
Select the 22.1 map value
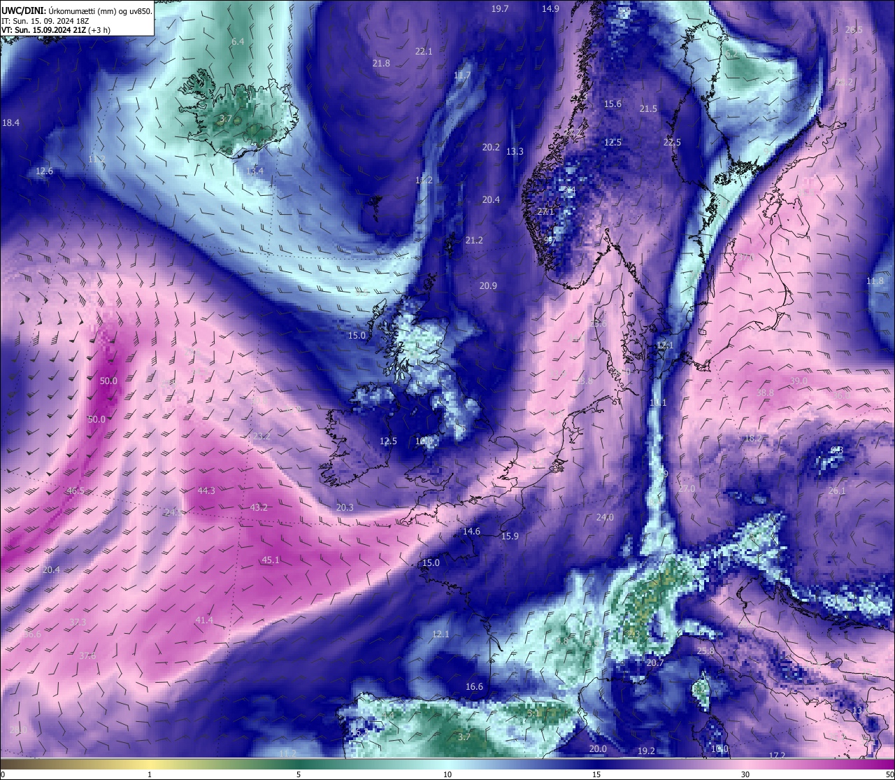pos(424,51)
